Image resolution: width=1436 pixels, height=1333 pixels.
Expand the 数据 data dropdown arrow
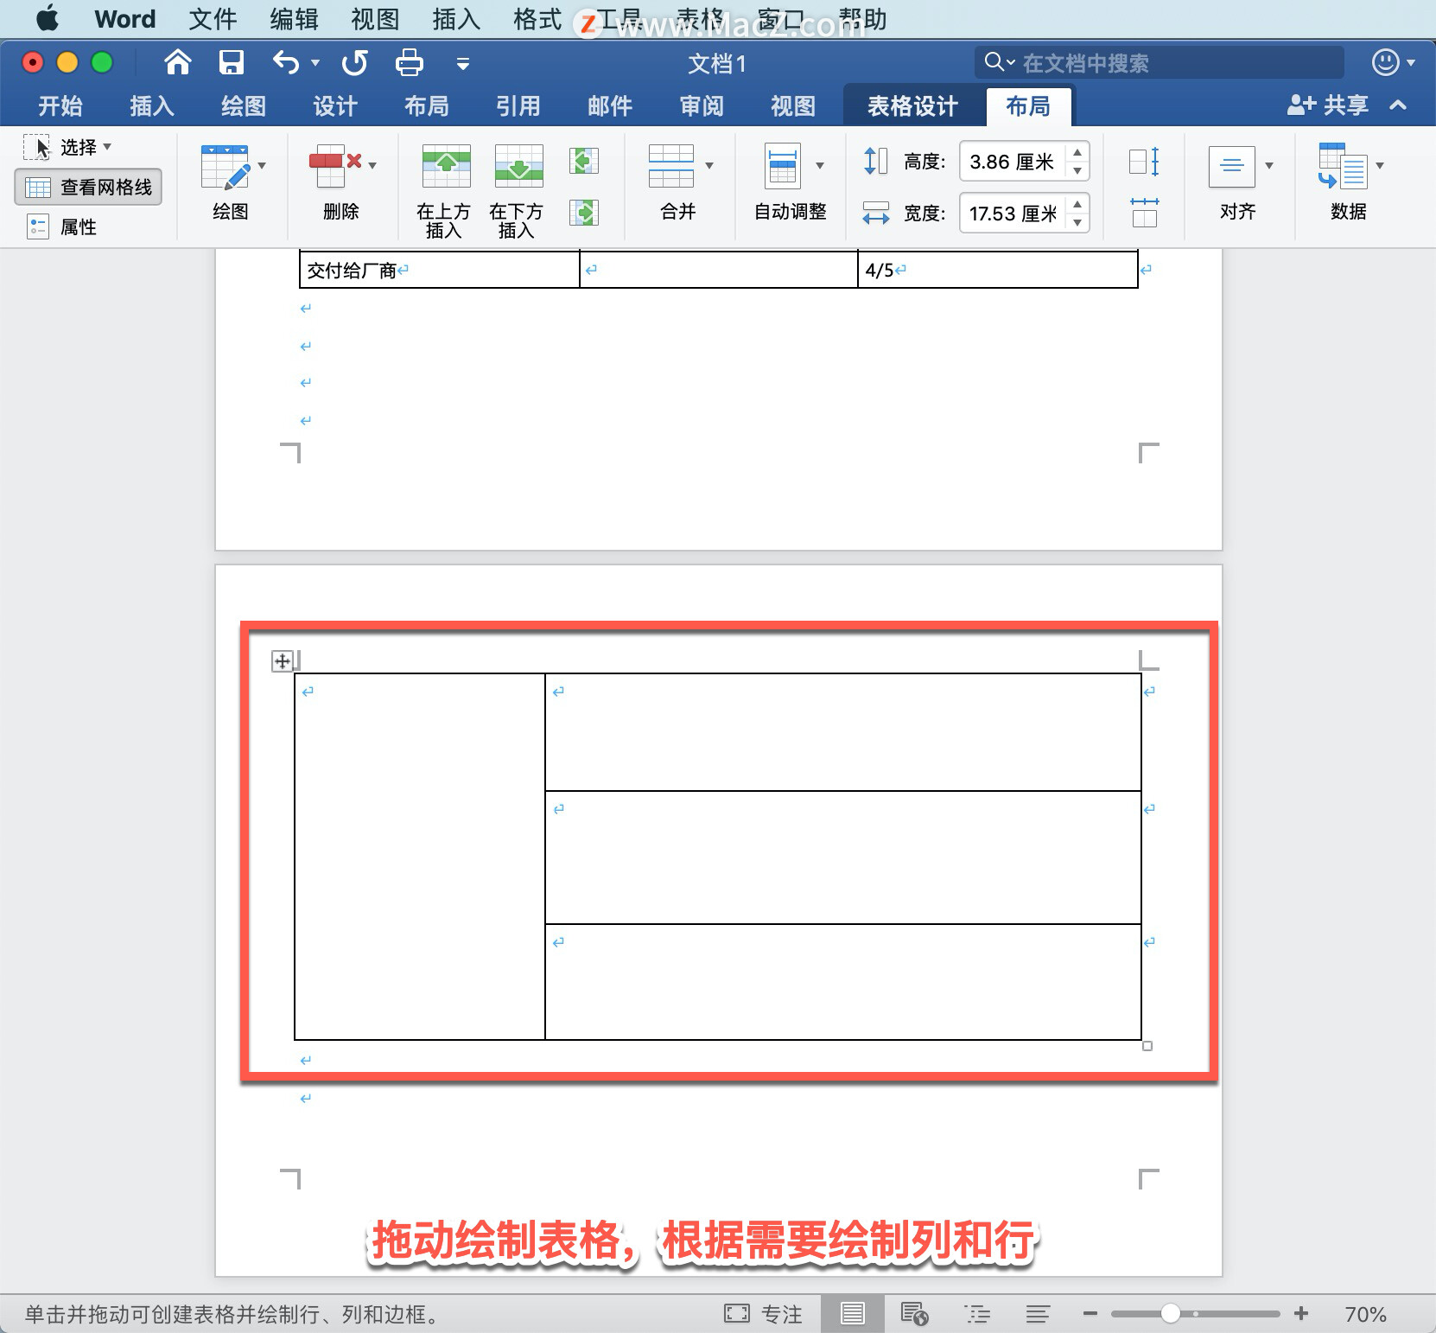click(x=1379, y=165)
